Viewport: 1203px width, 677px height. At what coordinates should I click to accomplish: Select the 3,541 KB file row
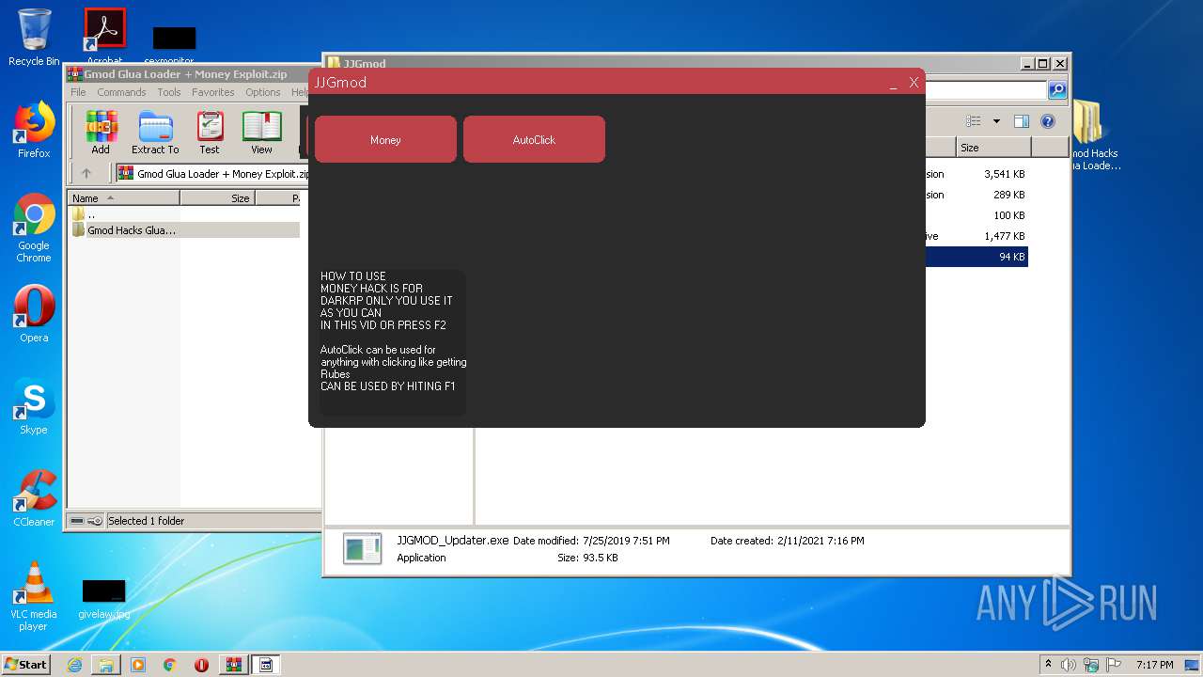[976, 174]
